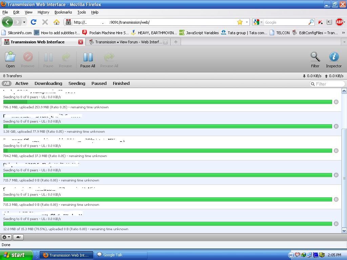Pause the 1.38 GiB torrent

tap(336, 126)
